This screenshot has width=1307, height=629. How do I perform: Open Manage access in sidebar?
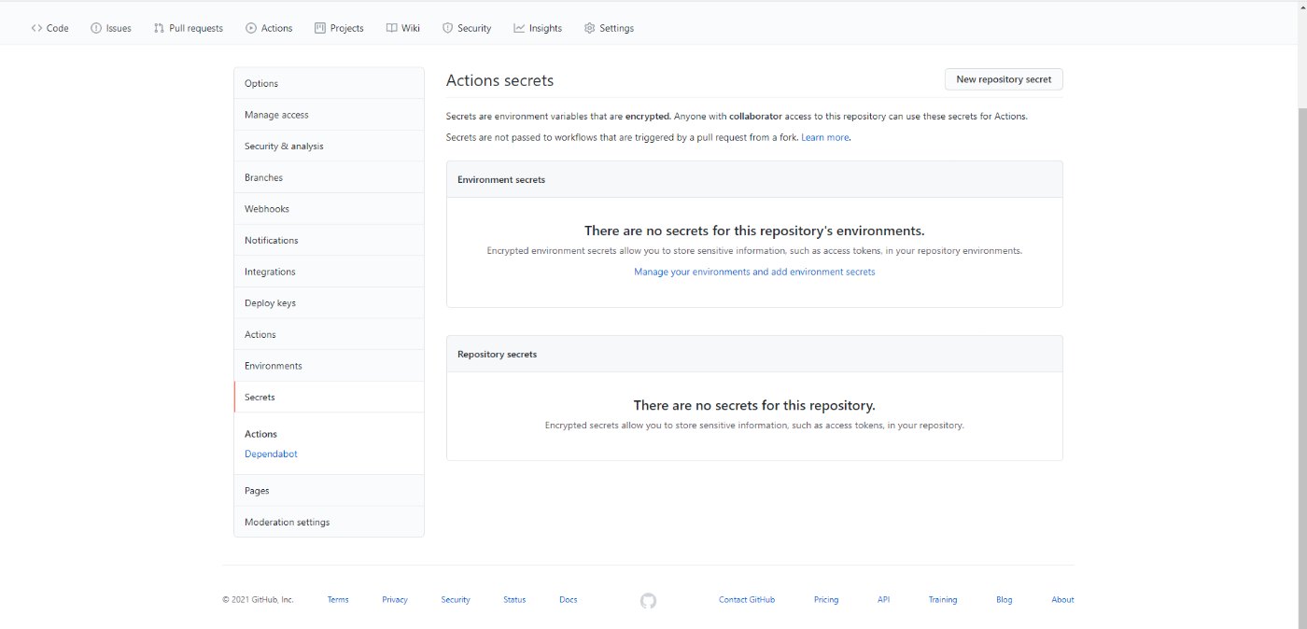coord(329,115)
